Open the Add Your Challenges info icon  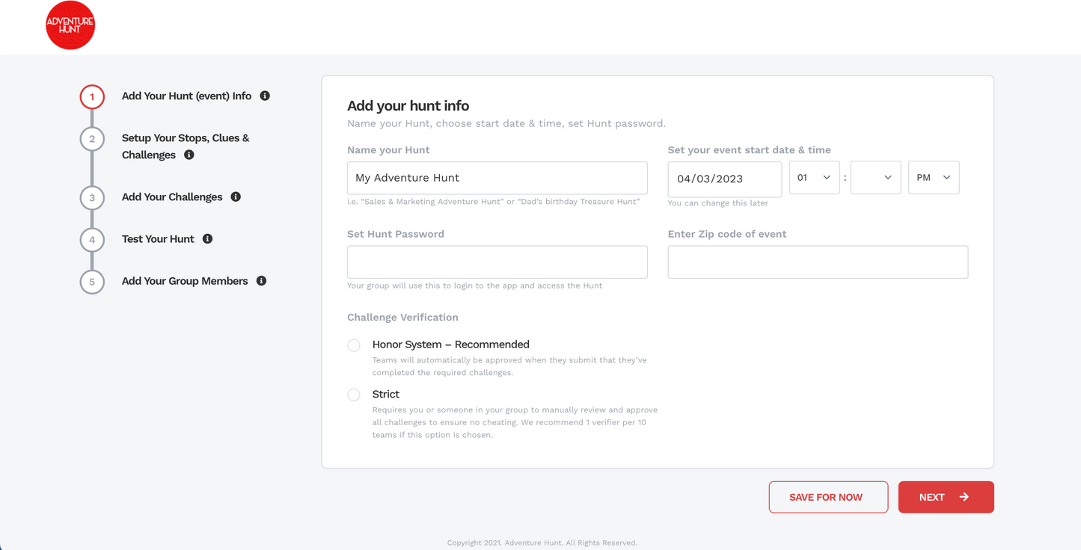(x=236, y=196)
